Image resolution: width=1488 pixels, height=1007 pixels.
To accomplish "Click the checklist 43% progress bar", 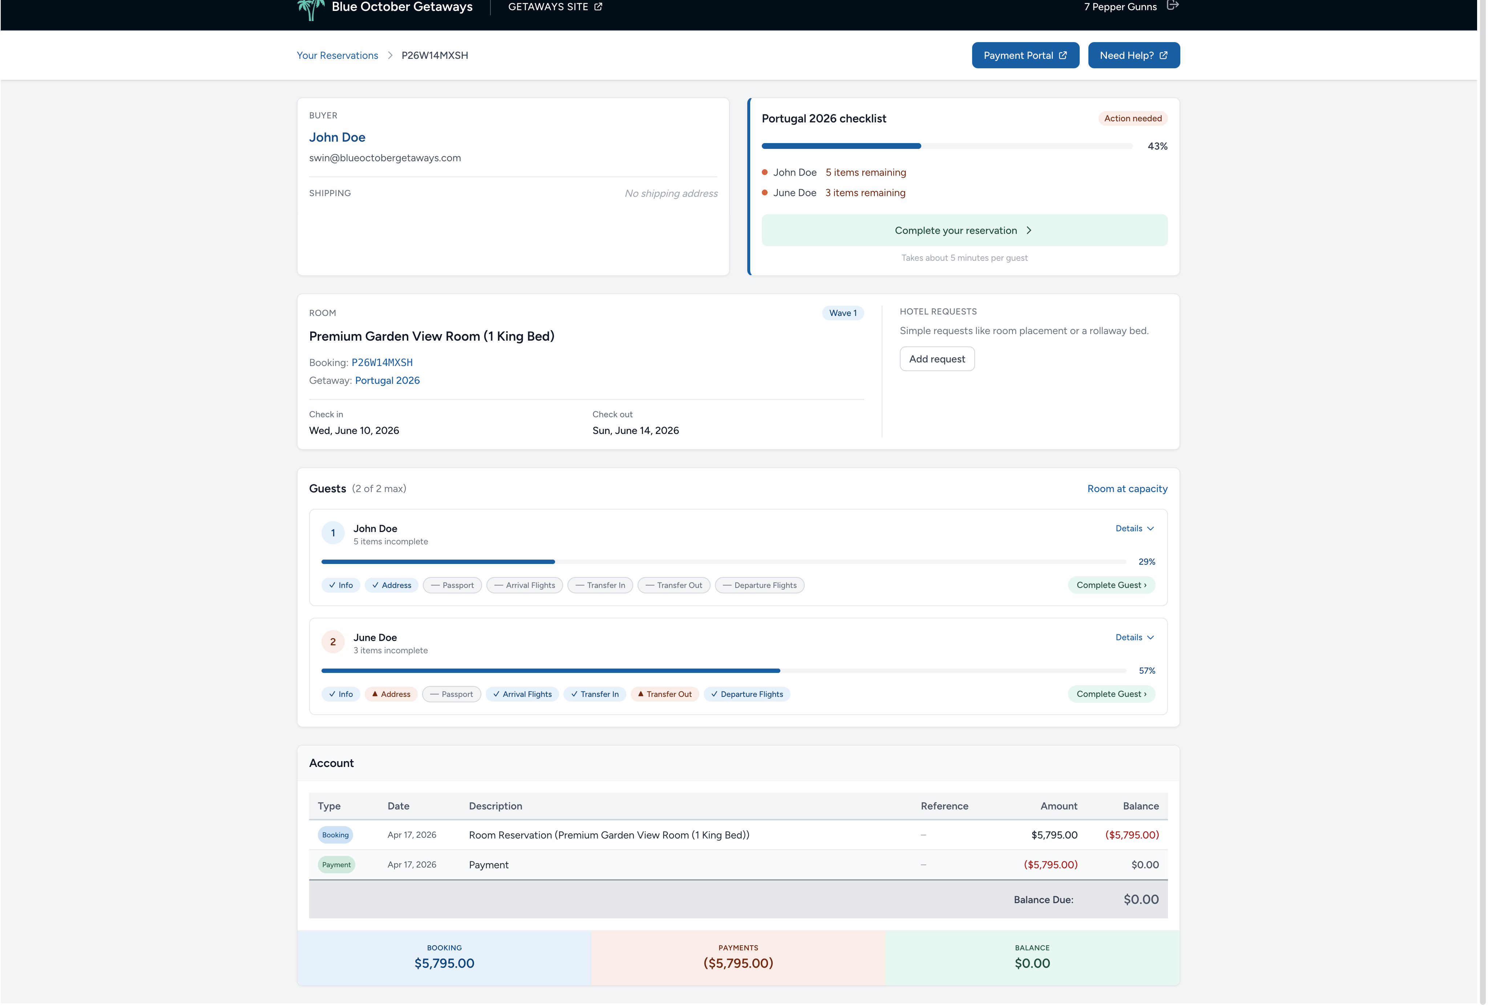I will 947,147.
